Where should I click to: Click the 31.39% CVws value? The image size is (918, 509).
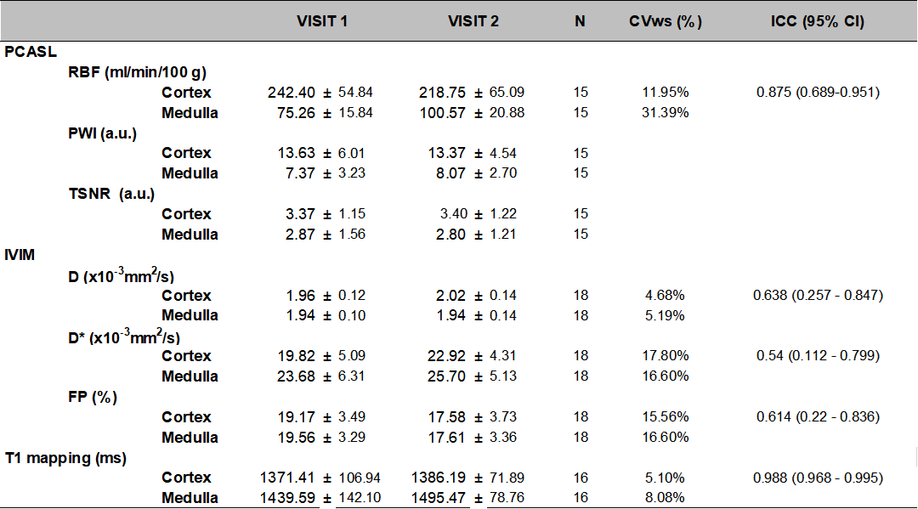point(664,112)
